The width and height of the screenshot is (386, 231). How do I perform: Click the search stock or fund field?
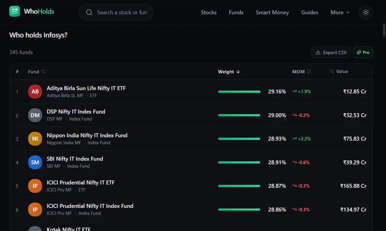(x=116, y=12)
